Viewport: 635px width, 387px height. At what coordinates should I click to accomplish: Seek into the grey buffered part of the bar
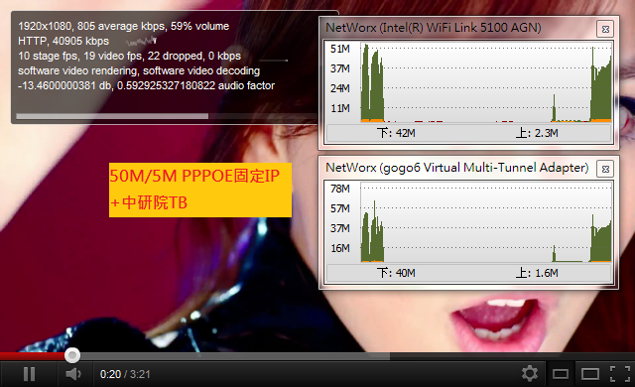point(235,356)
